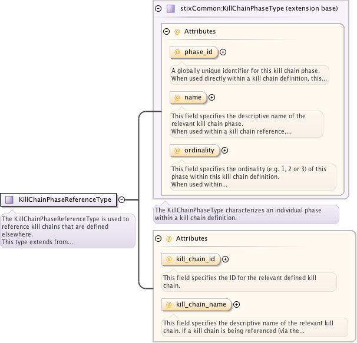This screenshot has height=343, width=357.
Task: Click the @ icon on phase_id
Action: (177, 52)
